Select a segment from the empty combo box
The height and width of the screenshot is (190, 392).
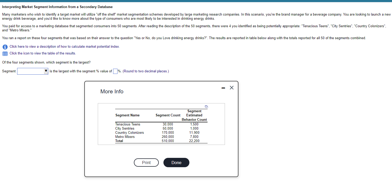pos(30,71)
